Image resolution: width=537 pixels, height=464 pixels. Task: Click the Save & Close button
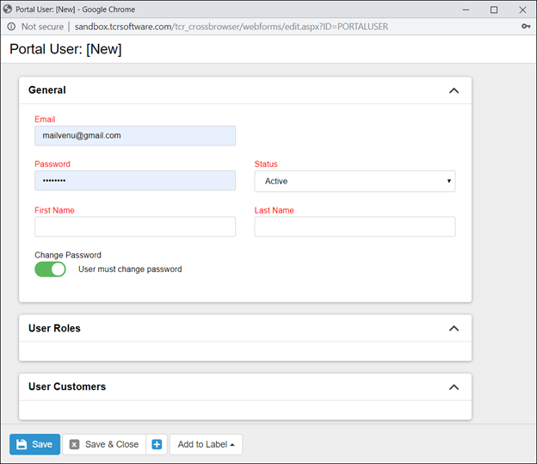pyautogui.click(x=103, y=444)
